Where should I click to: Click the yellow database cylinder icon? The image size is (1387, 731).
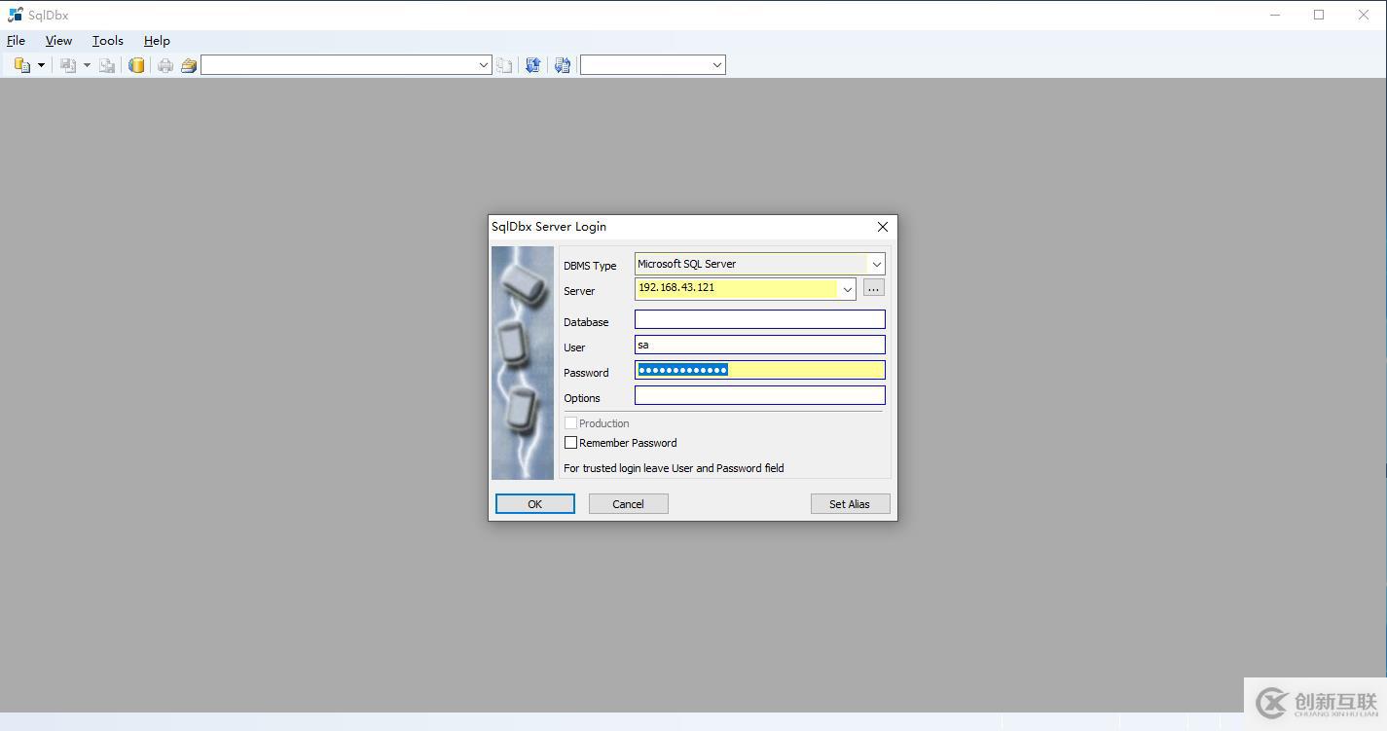[x=136, y=65]
